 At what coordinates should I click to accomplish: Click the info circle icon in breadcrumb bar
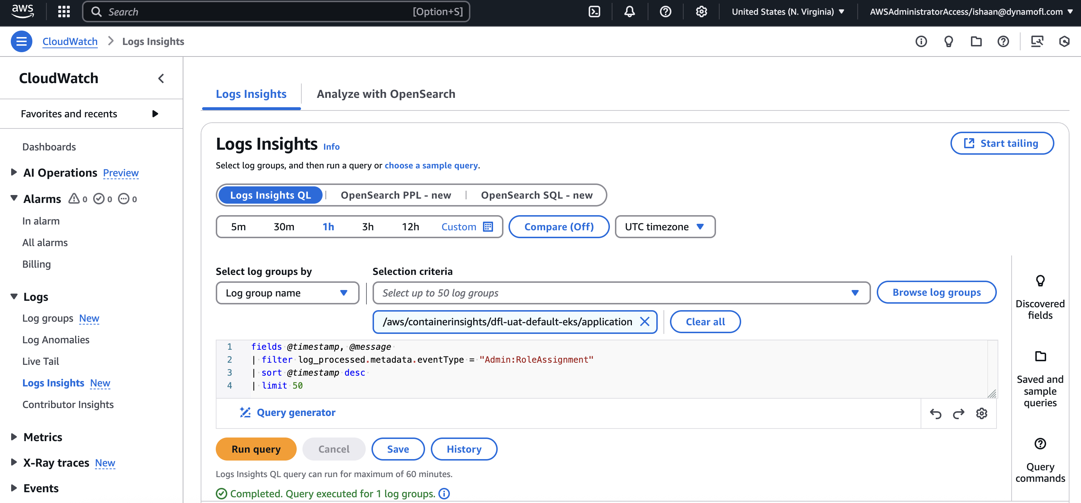point(921,41)
